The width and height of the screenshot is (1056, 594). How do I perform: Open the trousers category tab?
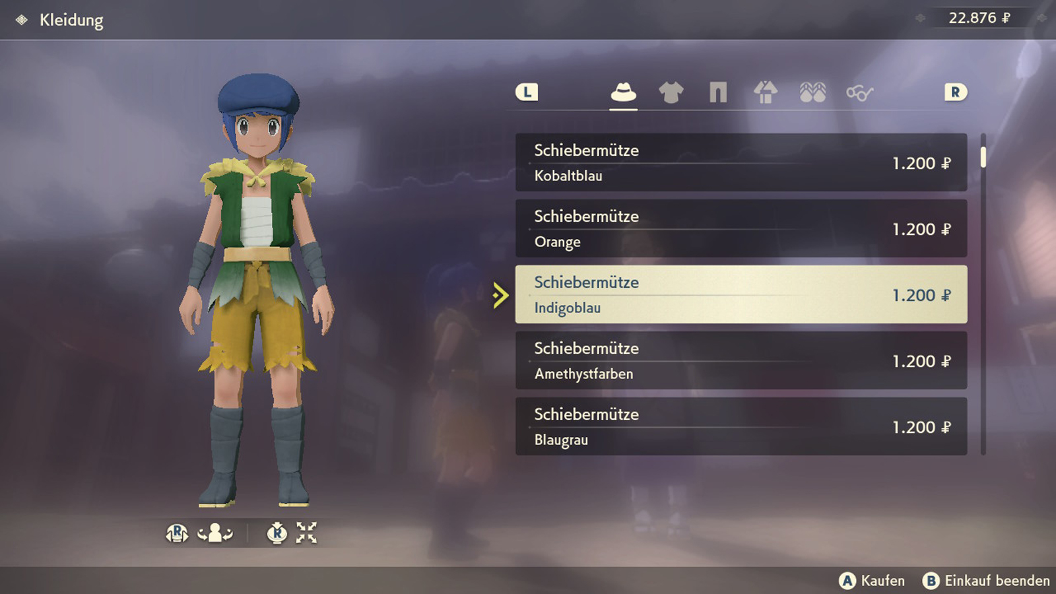coord(718,92)
